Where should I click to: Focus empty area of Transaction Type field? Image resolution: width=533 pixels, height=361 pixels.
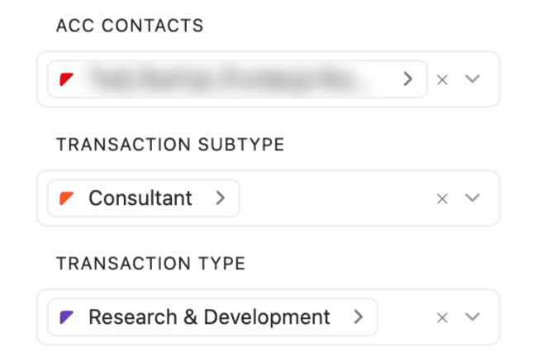(x=405, y=316)
